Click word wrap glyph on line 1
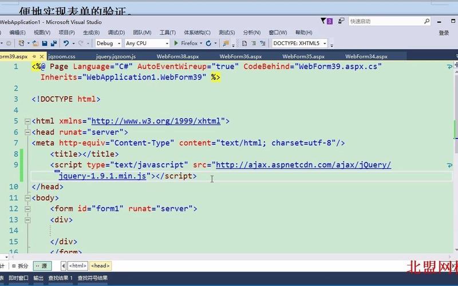Screen dimensions: 458x286 (x=449, y=67)
